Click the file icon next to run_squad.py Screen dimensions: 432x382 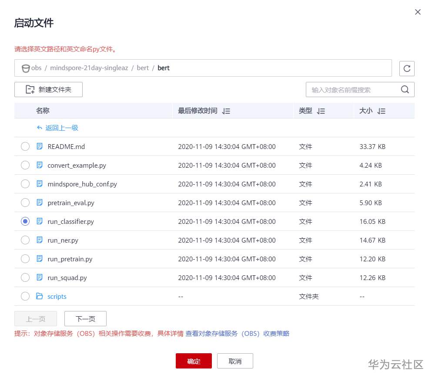(40, 277)
